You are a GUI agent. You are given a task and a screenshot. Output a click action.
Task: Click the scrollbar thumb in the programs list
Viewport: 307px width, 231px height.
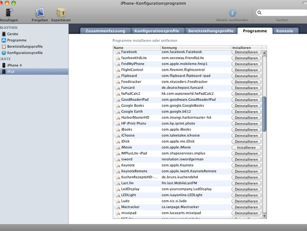tap(264, 114)
